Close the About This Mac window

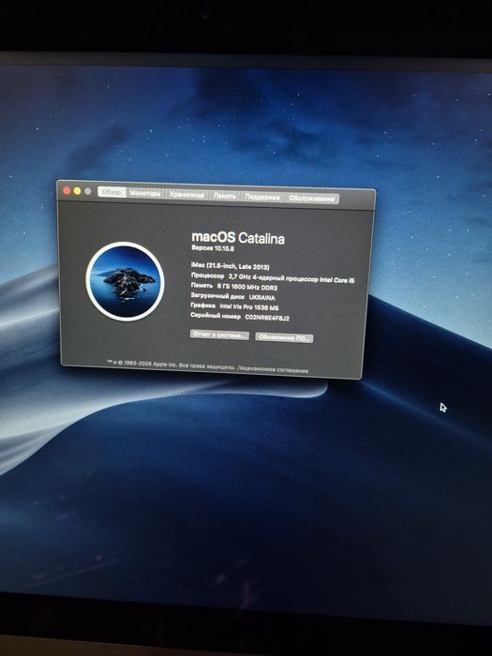(x=67, y=191)
